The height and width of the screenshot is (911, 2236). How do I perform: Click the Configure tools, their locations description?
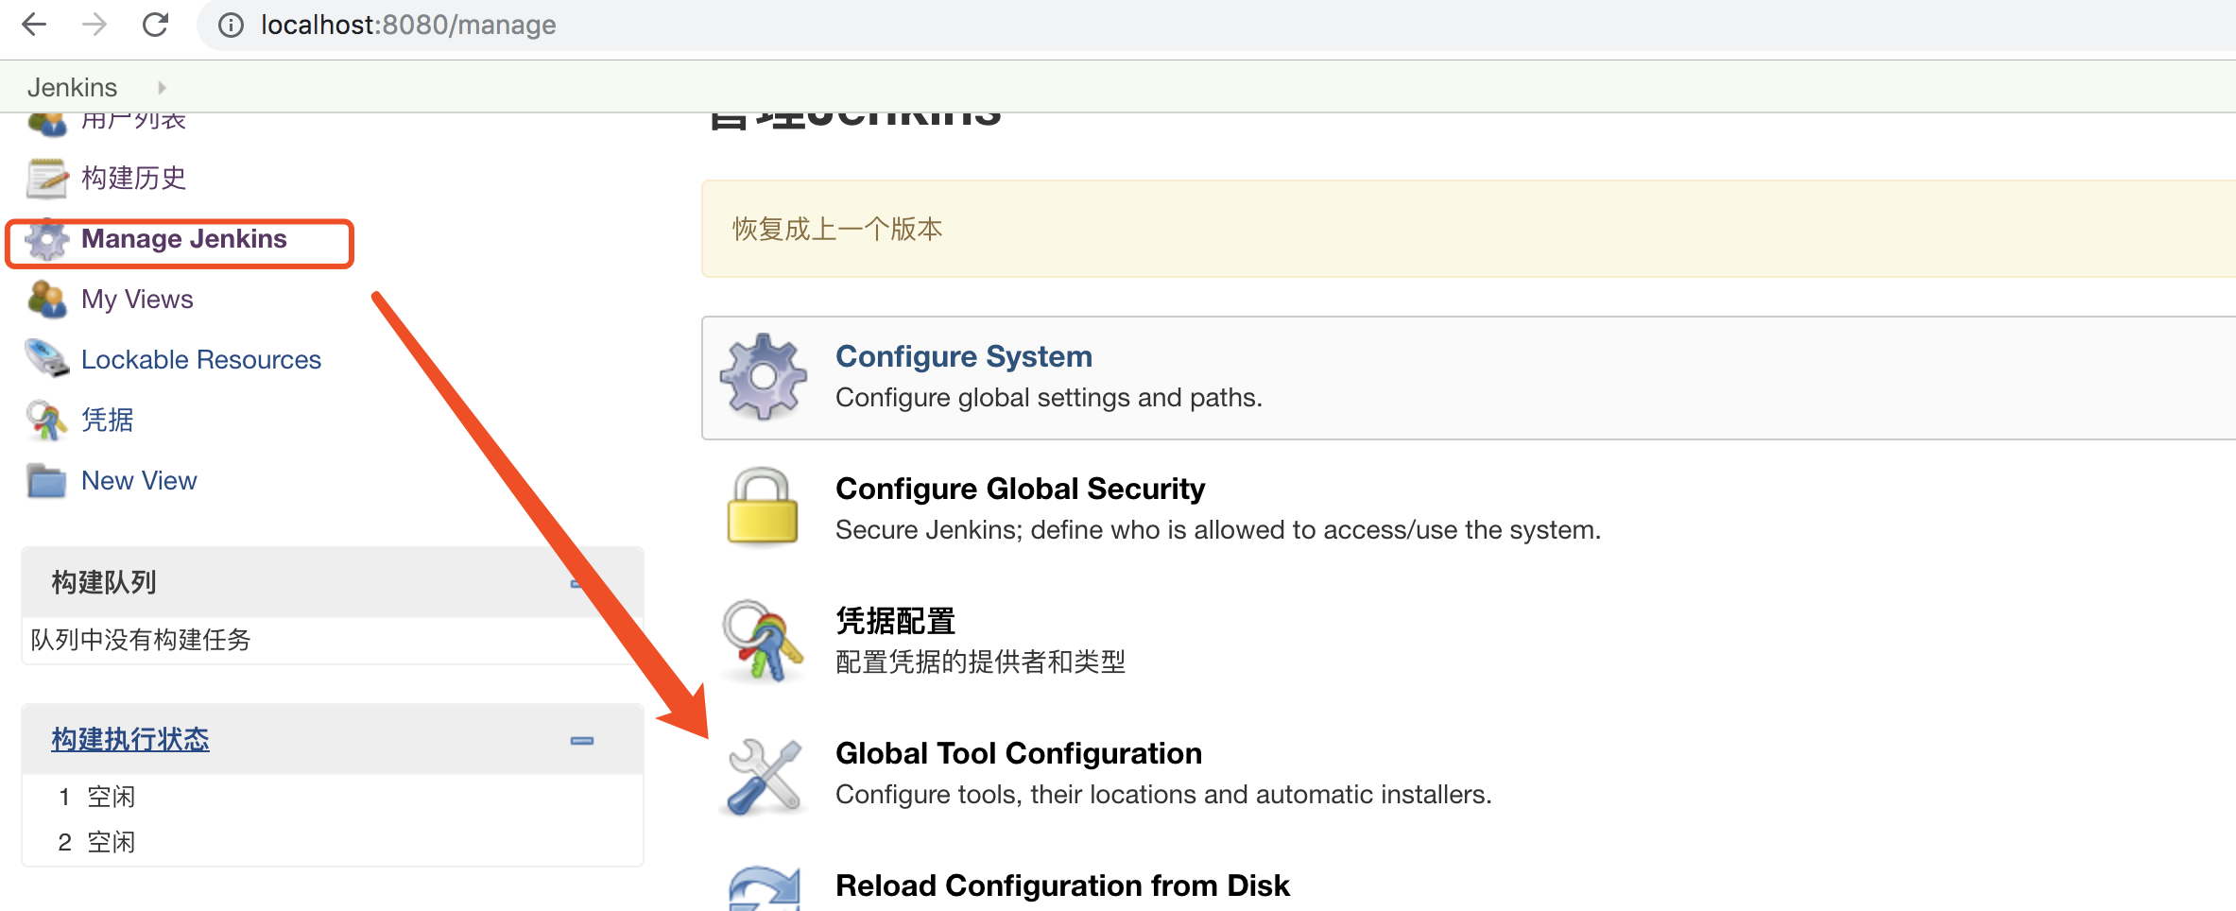1163,795
